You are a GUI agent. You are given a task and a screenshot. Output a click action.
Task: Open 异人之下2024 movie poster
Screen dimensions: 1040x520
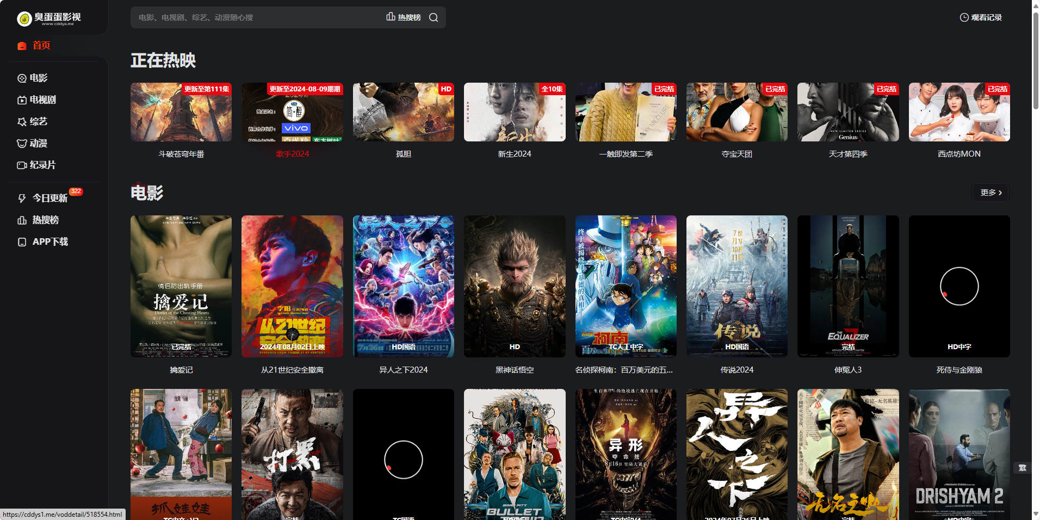coord(404,286)
